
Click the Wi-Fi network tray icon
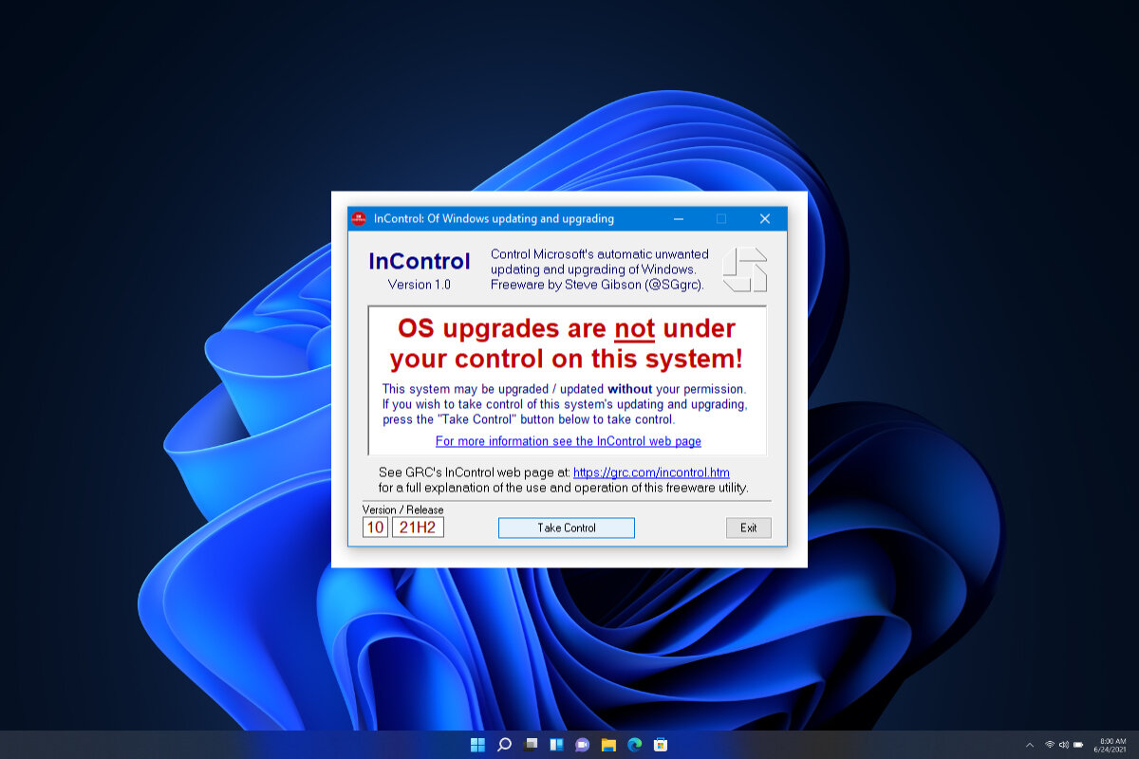(x=1050, y=745)
